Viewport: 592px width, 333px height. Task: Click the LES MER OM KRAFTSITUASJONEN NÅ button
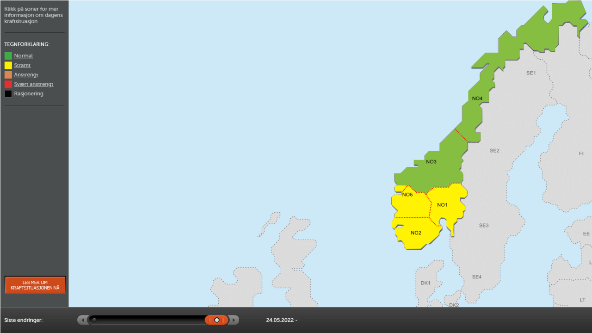[x=35, y=284]
